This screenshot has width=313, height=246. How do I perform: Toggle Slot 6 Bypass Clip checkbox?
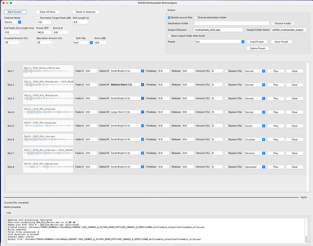click(x=226, y=139)
